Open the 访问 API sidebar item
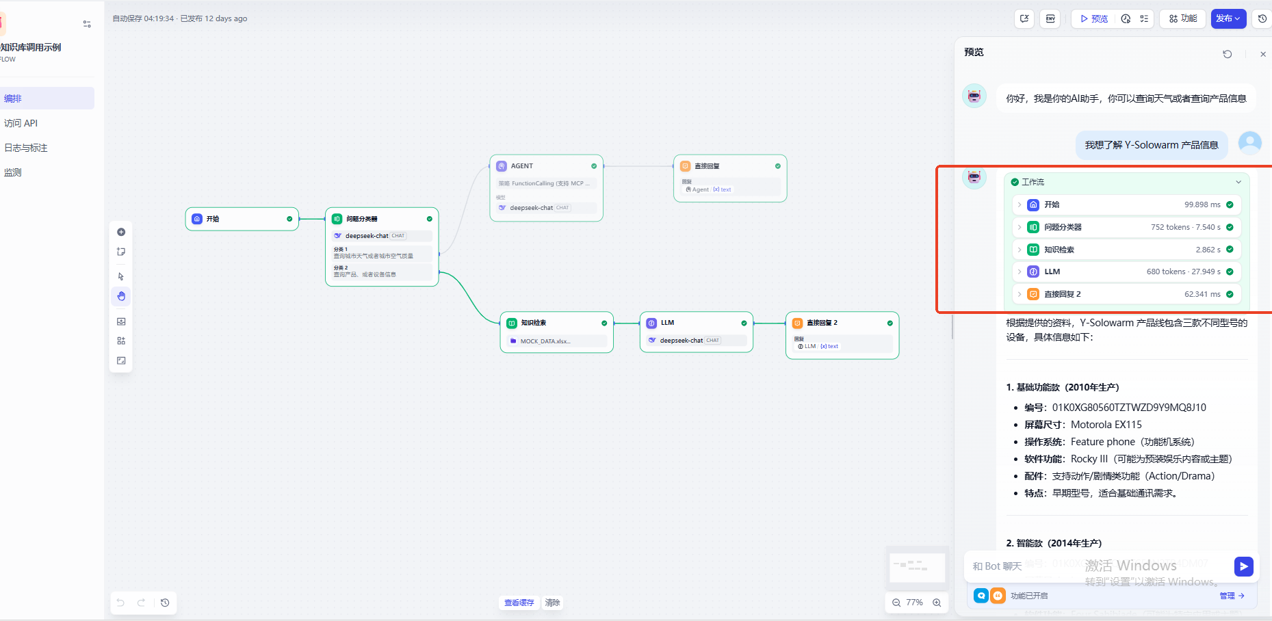The image size is (1272, 621). tap(21, 123)
